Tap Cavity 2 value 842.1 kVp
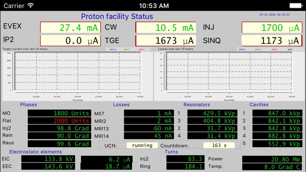The image size is (306, 172). tap(277, 121)
